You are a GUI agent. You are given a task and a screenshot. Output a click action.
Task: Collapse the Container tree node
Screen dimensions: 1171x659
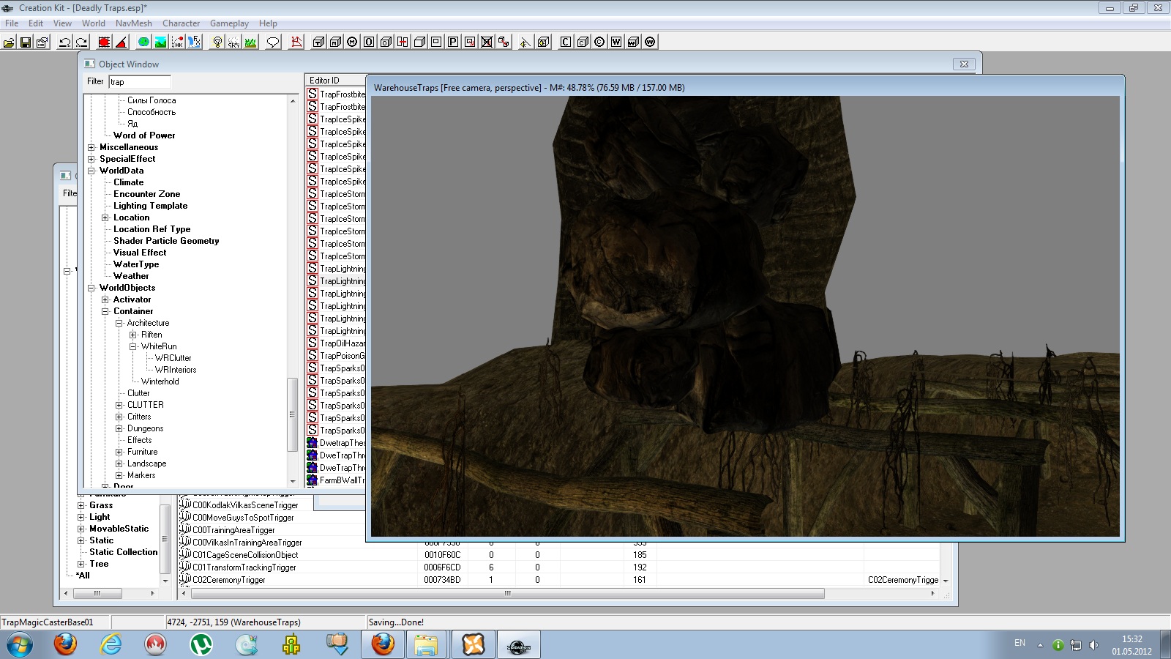[x=105, y=311]
